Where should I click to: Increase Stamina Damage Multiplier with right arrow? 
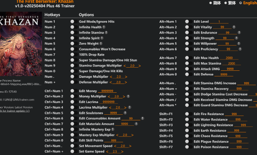(140, 66)
